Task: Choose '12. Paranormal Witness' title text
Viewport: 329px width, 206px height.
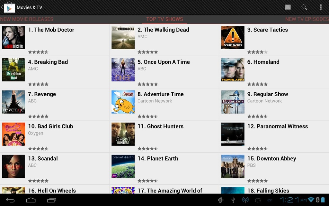Action: click(x=278, y=126)
